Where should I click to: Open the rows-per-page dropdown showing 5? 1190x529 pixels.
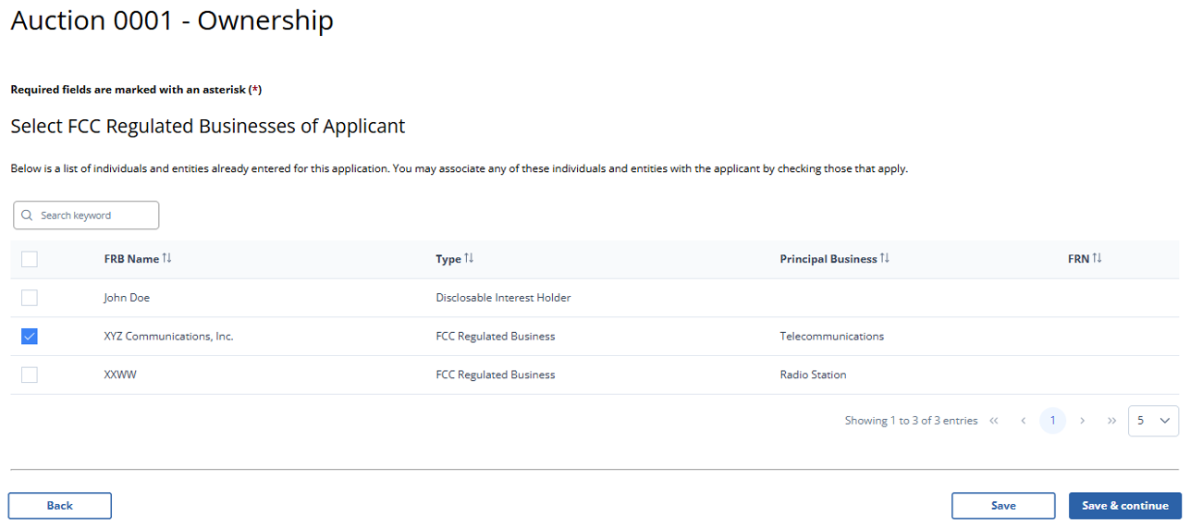click(1153, 421)
